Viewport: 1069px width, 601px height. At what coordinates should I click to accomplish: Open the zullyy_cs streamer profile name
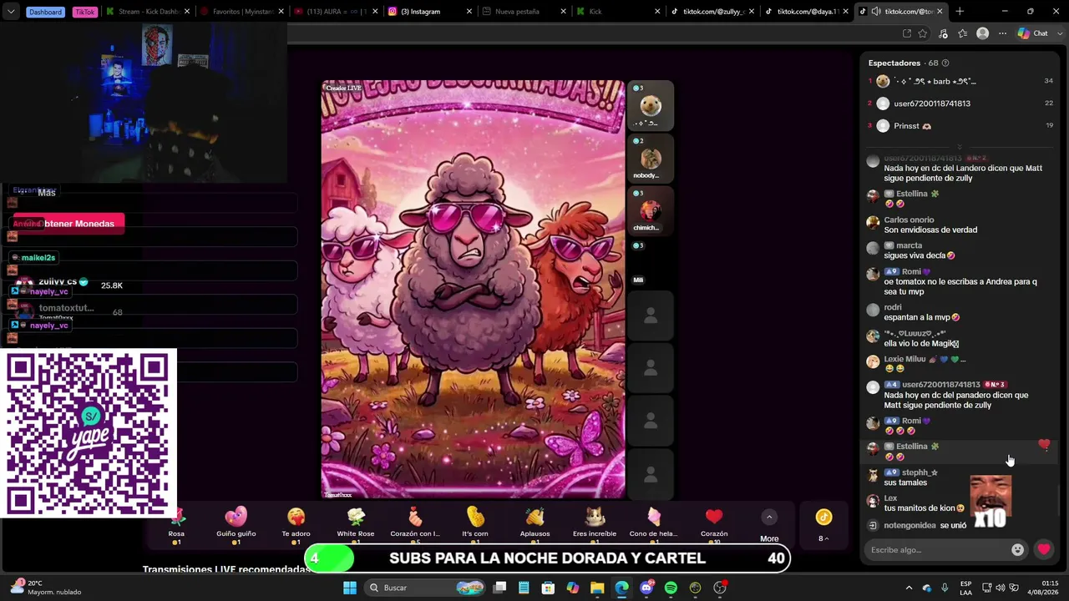point(58,282)
